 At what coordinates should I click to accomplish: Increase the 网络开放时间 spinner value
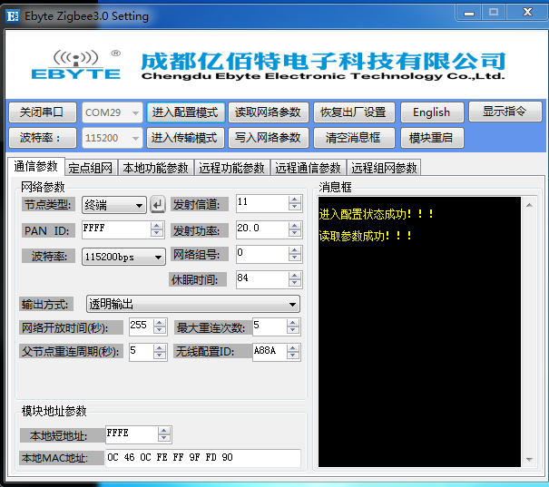160,322
